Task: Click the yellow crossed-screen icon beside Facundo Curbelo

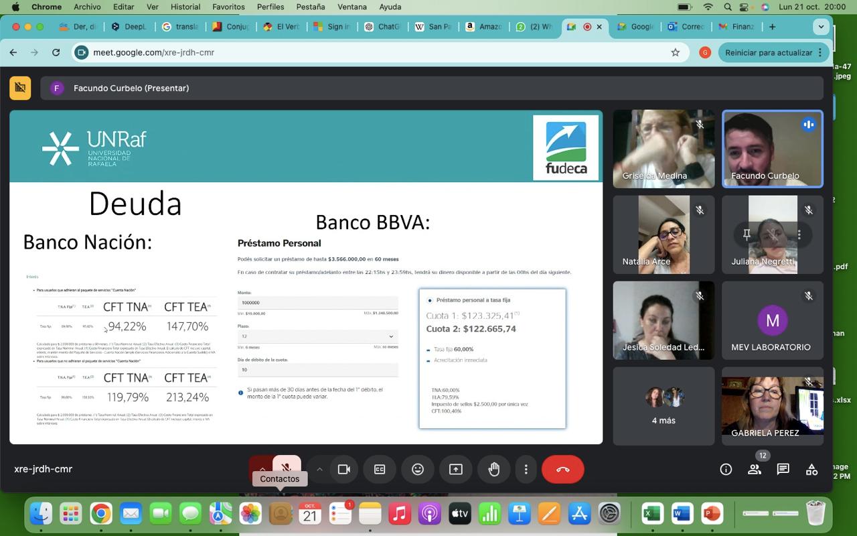Action: click(x=20, y=88)
